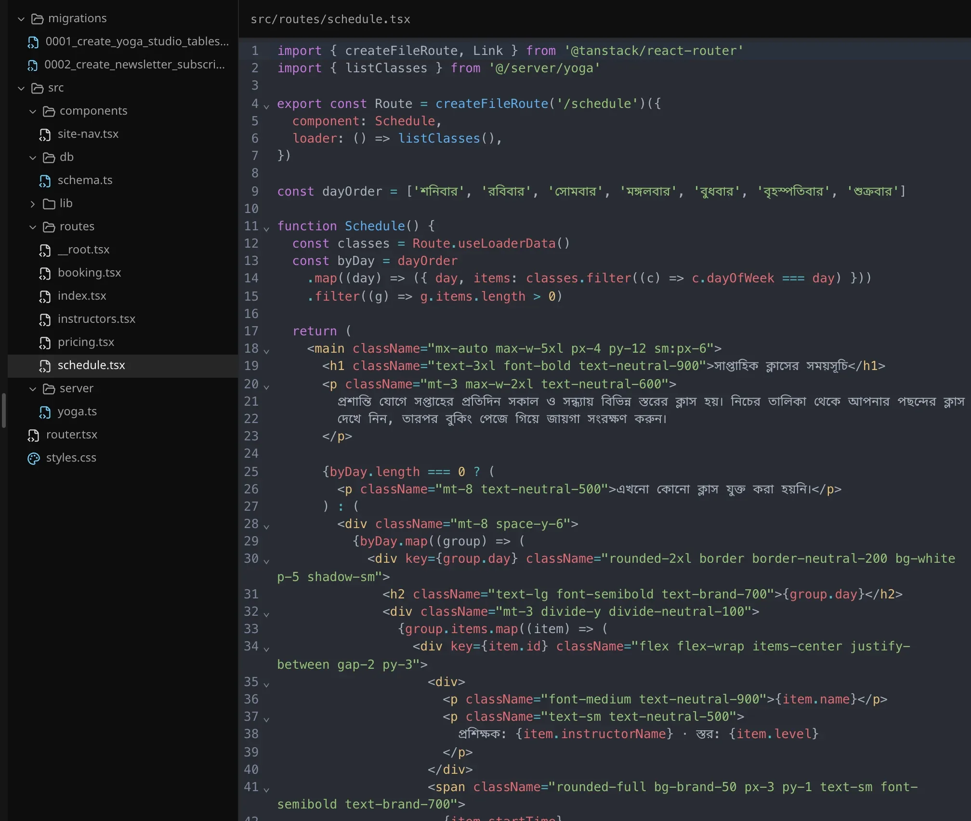Click the file icon beside booking.tsx
971x821 pixels.
click(45, 274)
